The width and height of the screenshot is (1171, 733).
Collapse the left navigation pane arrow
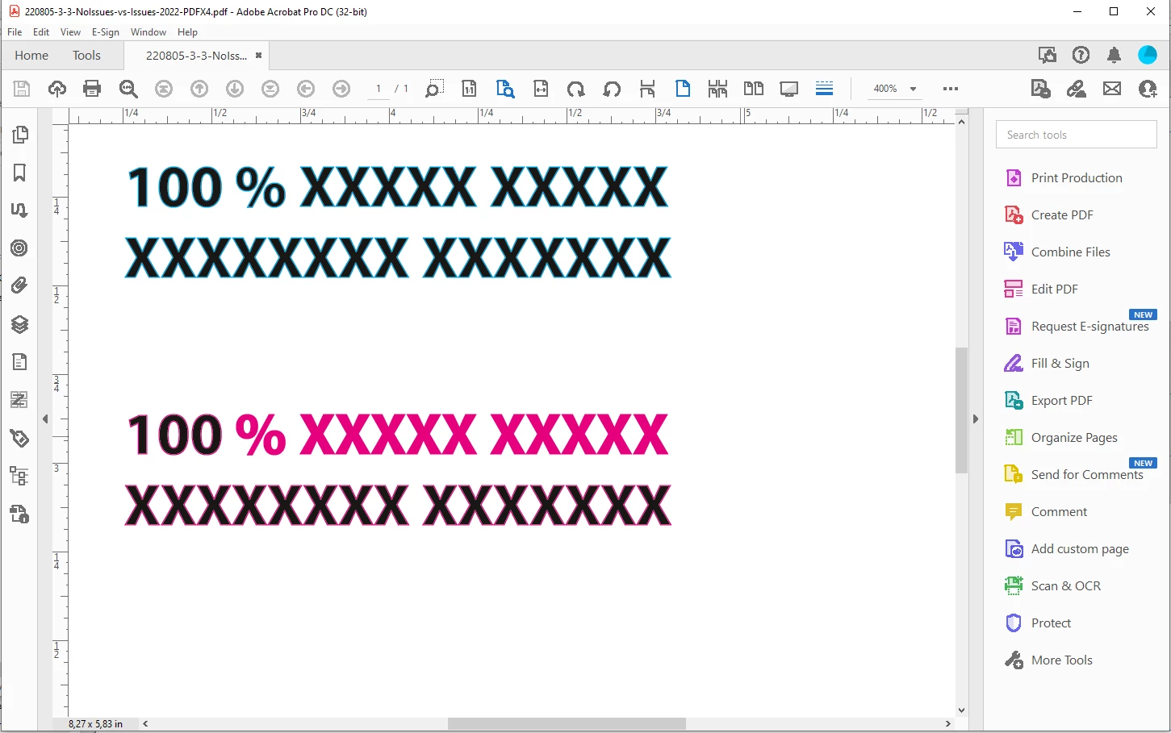[x=45, y=419]
